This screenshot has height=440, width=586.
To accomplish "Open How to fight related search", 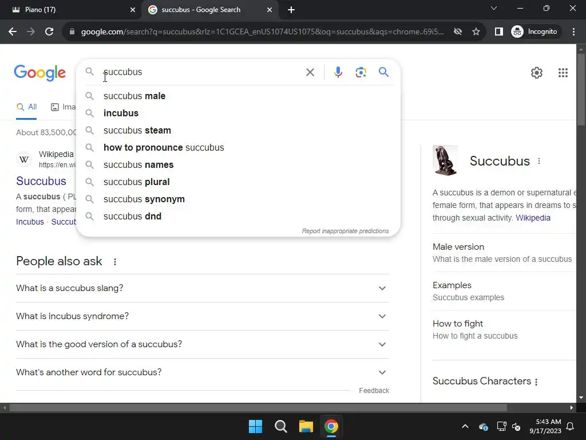I will click(x=504, y=329).
